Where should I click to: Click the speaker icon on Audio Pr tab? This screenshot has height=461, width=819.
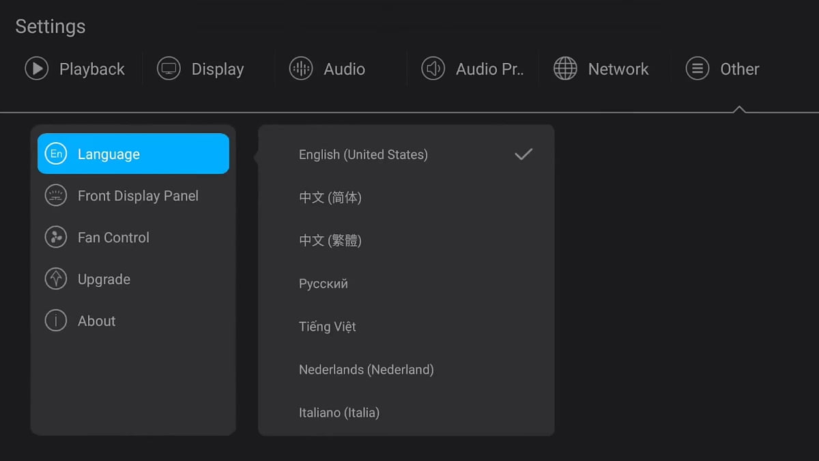[432, 68]
